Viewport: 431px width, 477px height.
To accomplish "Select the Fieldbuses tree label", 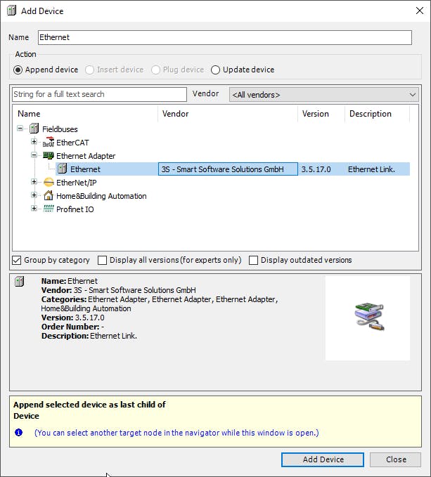I will 60,129.
